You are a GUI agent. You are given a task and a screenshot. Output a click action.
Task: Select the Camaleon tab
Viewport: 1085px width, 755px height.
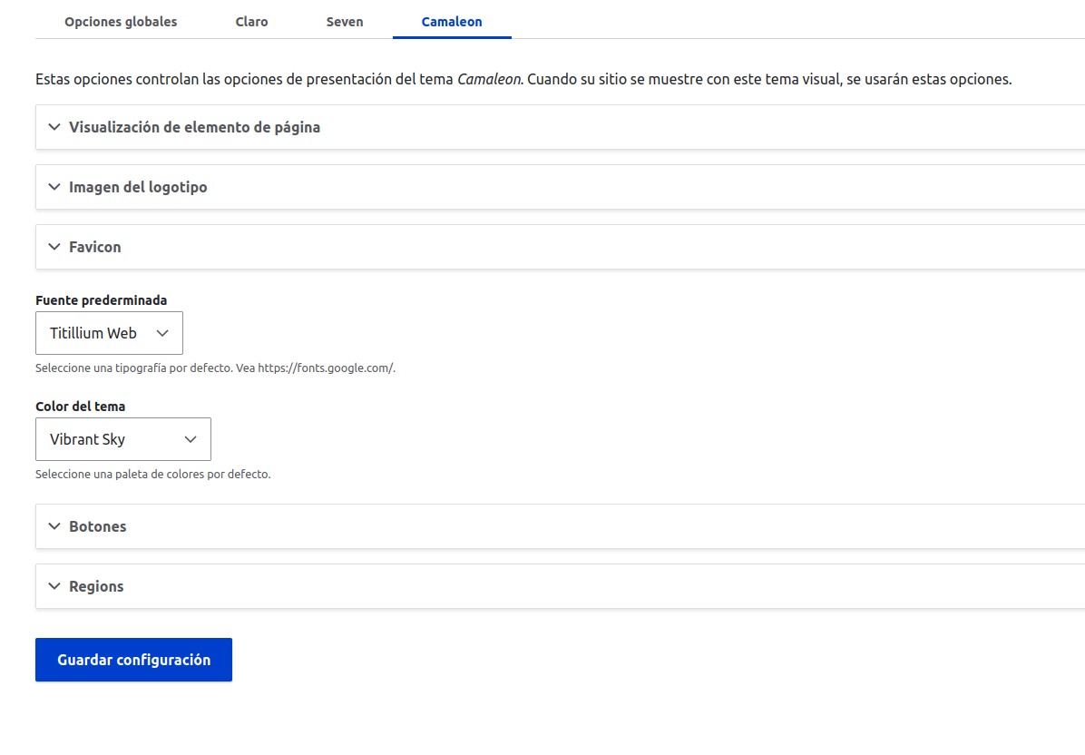coord(452,21)
